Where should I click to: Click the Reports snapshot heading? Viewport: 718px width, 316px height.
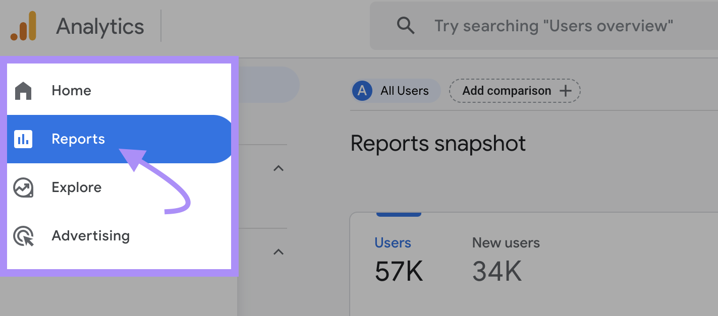click(438, 144)
